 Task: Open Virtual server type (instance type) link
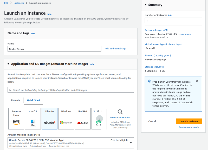click(163, 44)
